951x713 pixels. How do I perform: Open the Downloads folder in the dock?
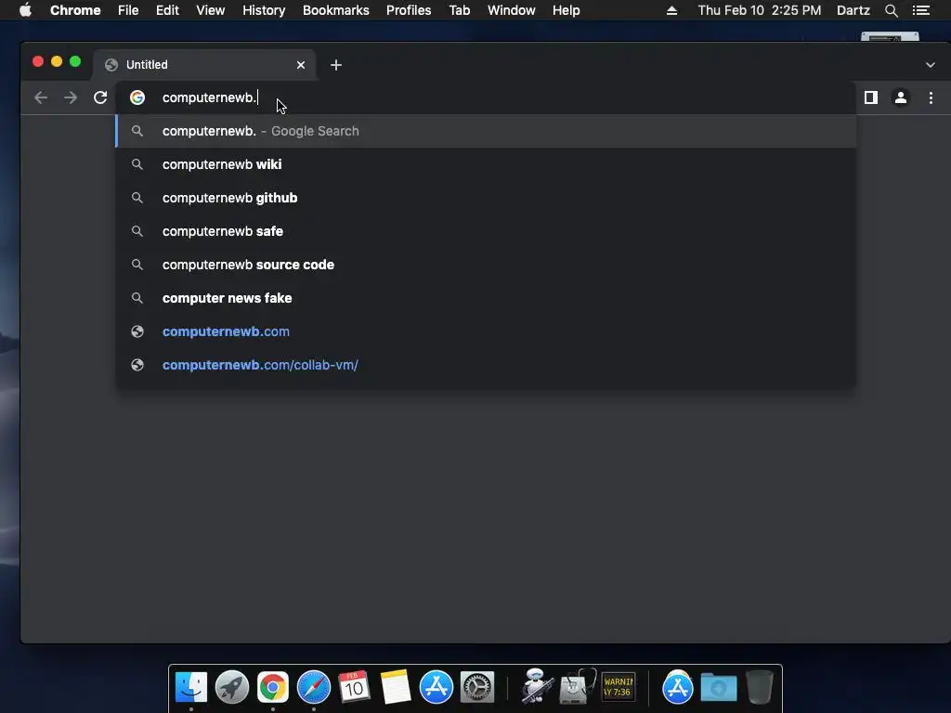[719, 688]
